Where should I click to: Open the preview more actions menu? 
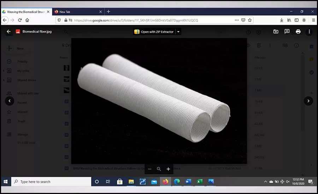point(309,32)
